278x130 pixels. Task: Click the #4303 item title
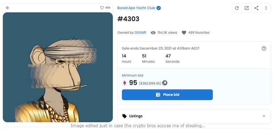(128, 19)
